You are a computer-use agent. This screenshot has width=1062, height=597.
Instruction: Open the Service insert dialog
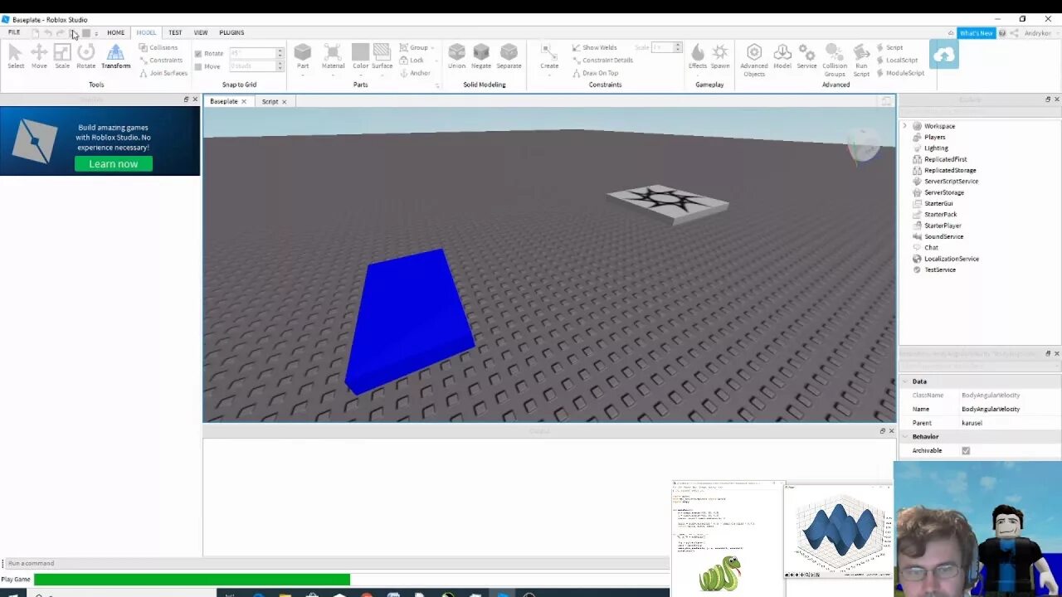tap(807, 56)
